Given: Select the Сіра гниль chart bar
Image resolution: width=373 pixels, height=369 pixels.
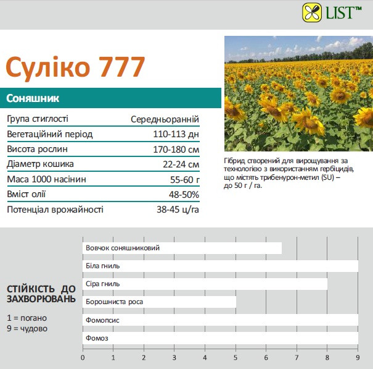Looking at the screenshot, I should (x=205, y=284).
